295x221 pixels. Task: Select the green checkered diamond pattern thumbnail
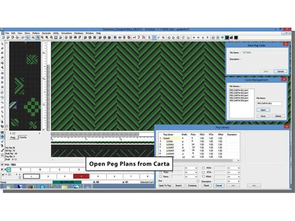coord(32,107)
